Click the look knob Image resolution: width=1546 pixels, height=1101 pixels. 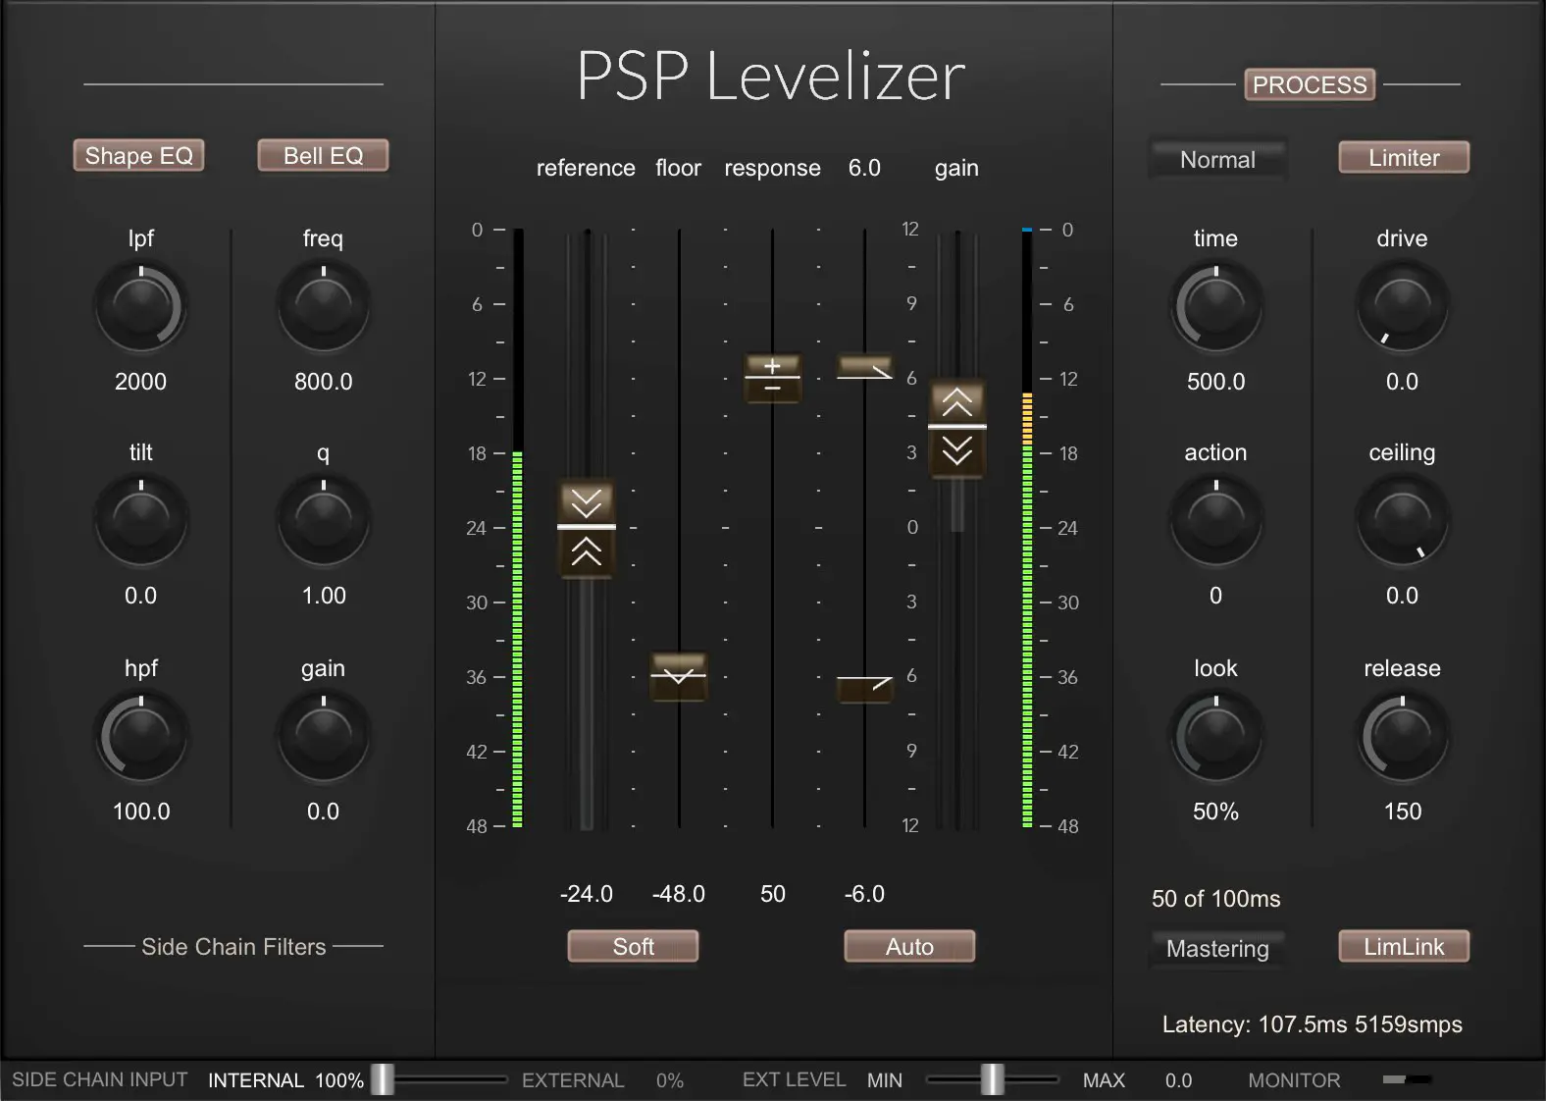pyautogui.click(x=1216, y=738)
